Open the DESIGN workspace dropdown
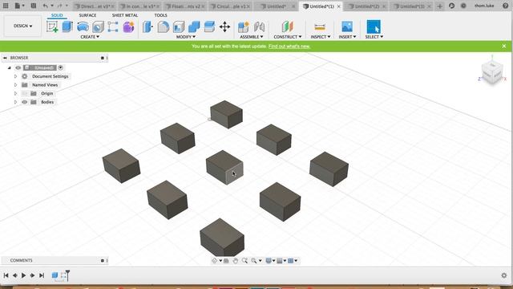Viewport: 513px width, 289px height. [22, 26]
